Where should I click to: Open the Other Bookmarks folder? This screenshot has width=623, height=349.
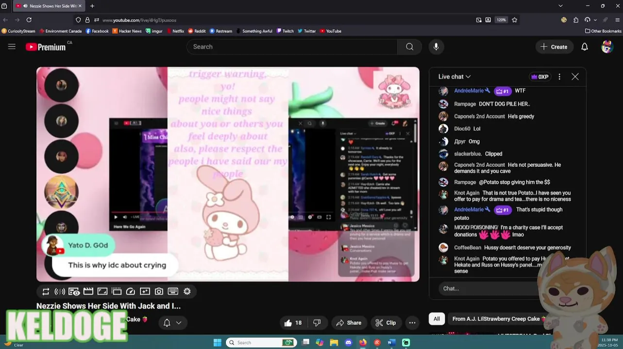pos(603,31)
